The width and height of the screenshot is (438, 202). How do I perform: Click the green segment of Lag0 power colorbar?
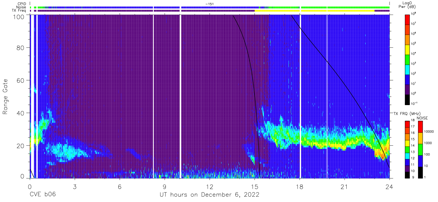[x=407, y=59]
